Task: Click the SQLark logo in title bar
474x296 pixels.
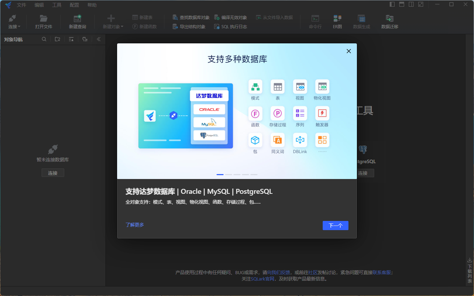Action: (x=8, y=5)
